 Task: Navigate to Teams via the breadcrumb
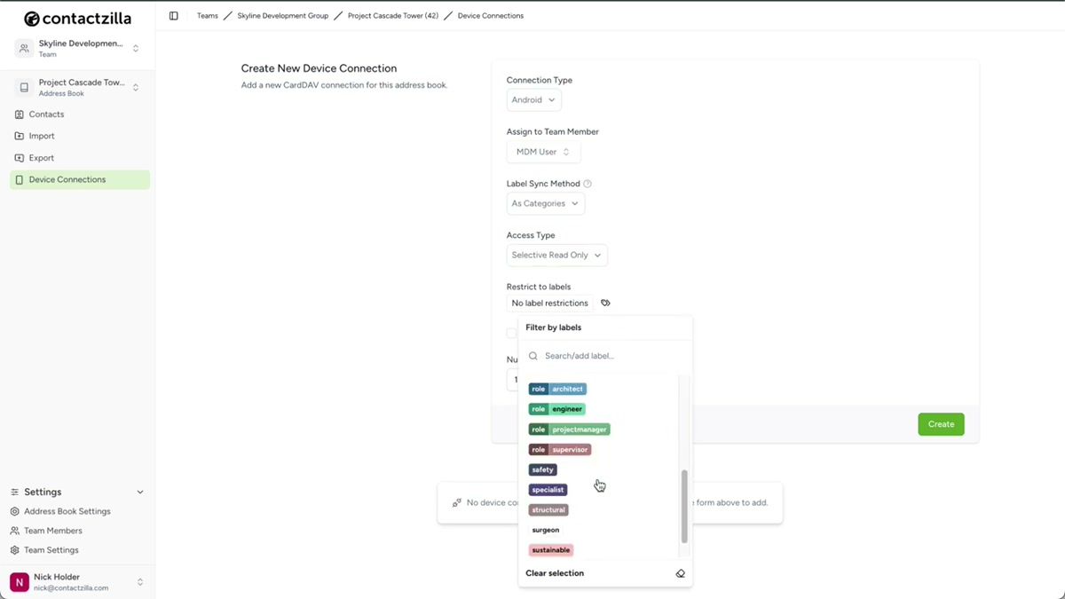coord(207,15)
